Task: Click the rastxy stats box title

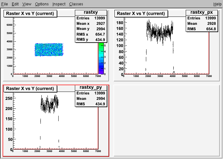Action: pos(91,12)
